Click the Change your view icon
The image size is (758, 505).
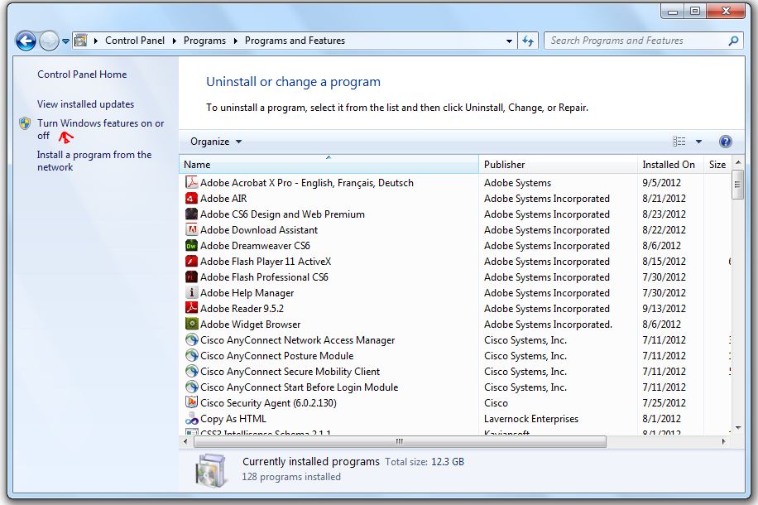[x=679, y=142]
